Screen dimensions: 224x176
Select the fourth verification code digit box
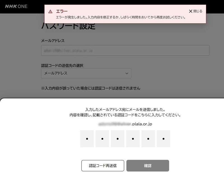133,139
